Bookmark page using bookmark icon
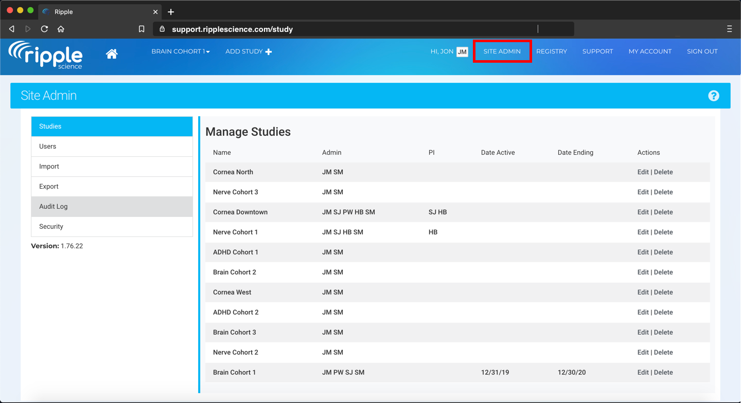 pos(142,29)
